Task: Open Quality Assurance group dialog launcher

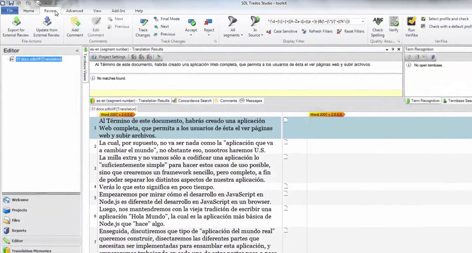Action: [x=399, y=41]
